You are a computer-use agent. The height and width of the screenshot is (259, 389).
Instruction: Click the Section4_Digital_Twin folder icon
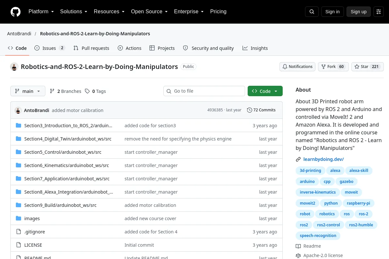18,139
